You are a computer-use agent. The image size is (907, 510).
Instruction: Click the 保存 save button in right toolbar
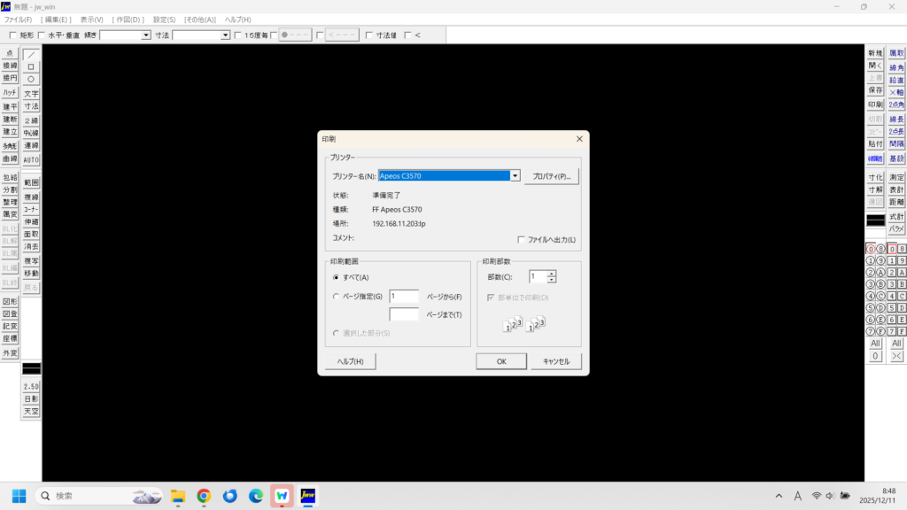click(875, 90)
